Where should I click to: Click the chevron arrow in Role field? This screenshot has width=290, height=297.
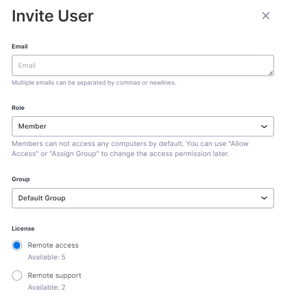tap(264, 127)
